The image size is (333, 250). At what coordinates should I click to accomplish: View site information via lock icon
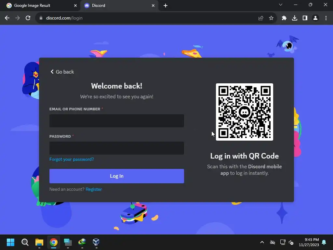click(x=41, y=18)
